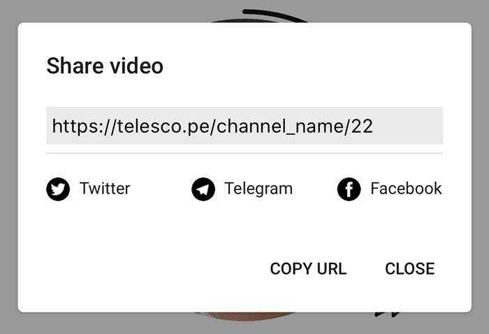Click the divider line beneath the URL
Screen dimensions: 489x334
point(245,154)
